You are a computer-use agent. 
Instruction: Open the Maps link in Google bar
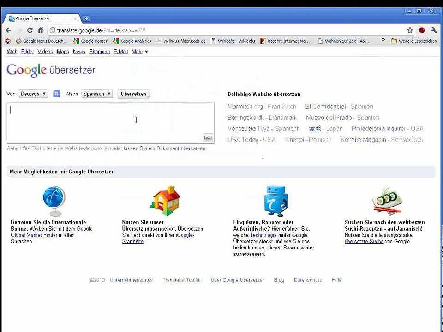click(63, 52)
